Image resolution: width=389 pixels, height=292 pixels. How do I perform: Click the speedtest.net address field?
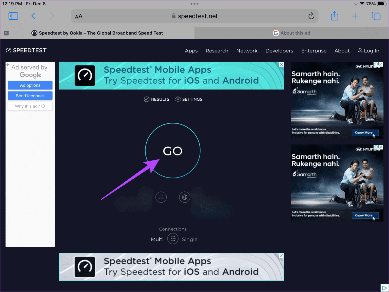[194, 16]
